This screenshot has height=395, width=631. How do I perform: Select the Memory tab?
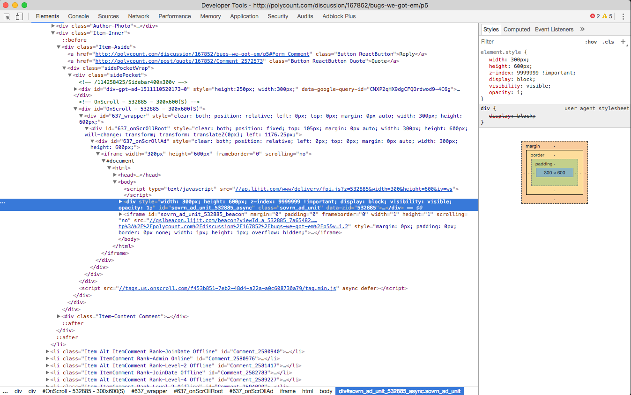point(210,16)
